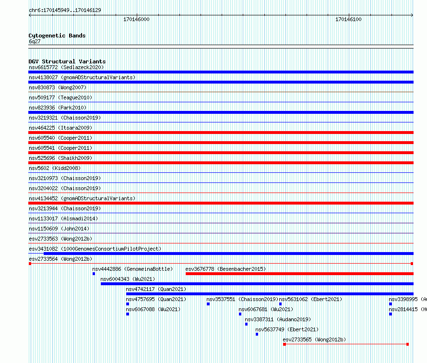Click the red bar for nsv464225
The width and height of the screenshot is (427, 363).
pos(221,133)
